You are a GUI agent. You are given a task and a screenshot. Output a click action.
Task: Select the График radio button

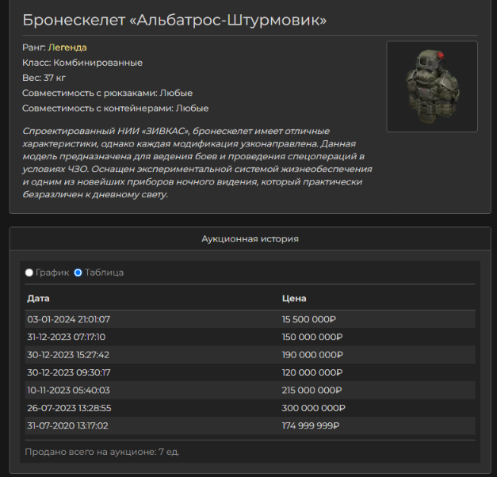pos(29,273)
